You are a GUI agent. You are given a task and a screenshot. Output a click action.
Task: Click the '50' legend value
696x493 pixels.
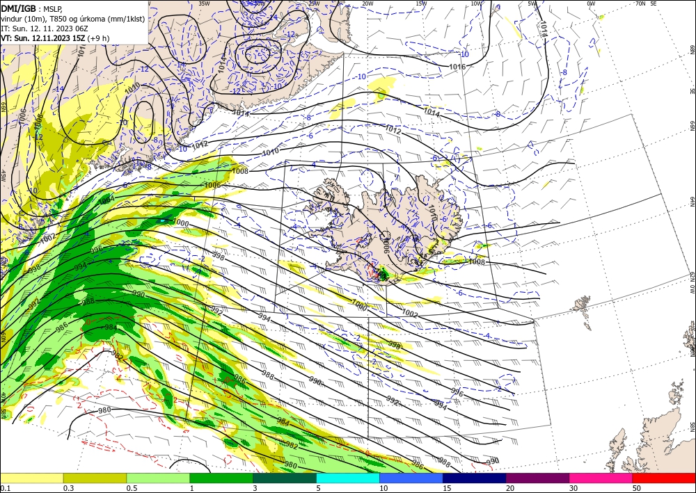coord(637,488)
